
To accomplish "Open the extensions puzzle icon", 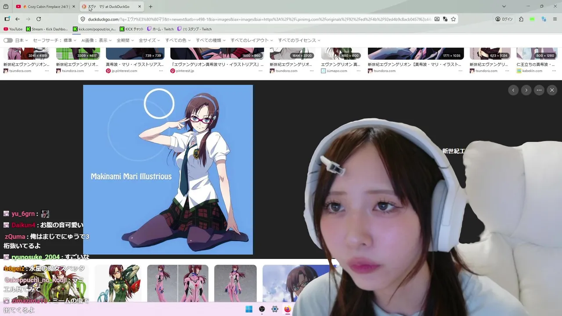I will pyautogui.click(x=521, y=19).
